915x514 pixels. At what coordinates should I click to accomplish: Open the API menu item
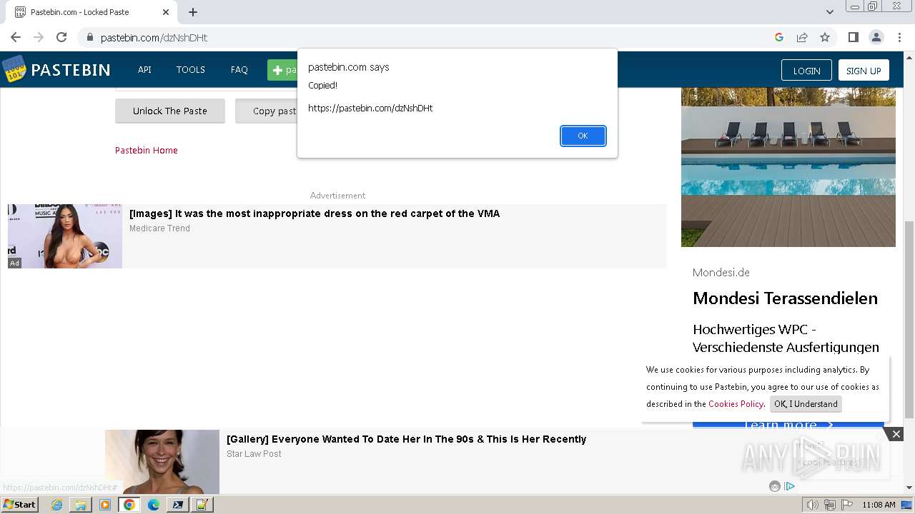(144, 70)
